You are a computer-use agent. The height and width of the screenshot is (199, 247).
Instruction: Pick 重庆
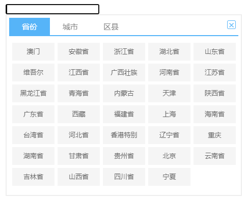coord(214,135)
